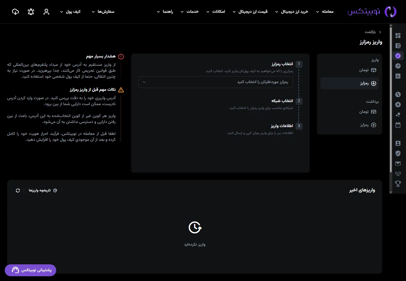This screenshot has height=281, width=406.
Task: Open the shield checkmark sidebar icon
Action: pyautogui.click(x=398, y=153)
